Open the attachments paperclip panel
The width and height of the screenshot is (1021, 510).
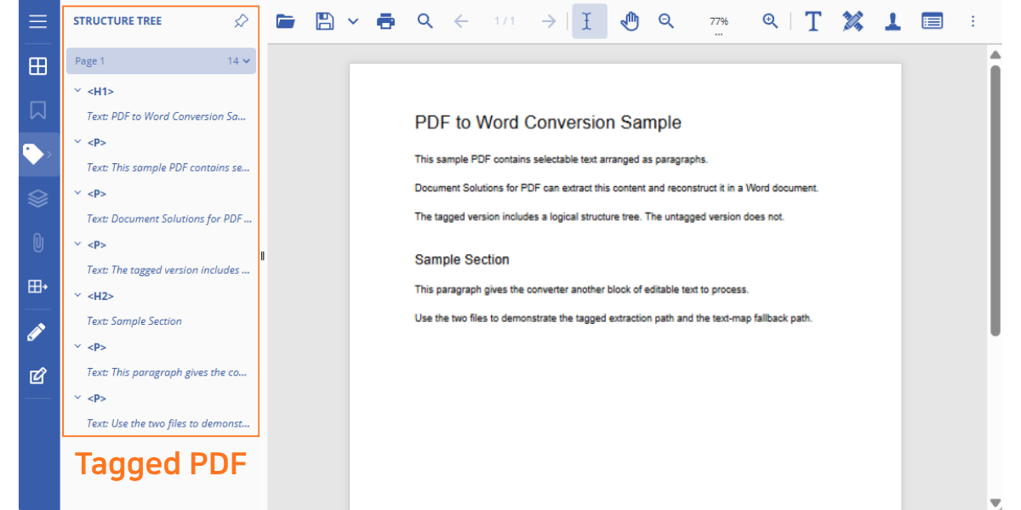[37, 243]
